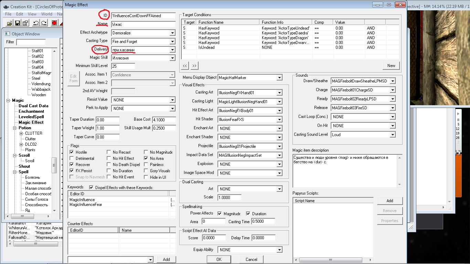Screen dimensions: 470x264
Task: Toggle the Gory Visuals checkbox
Action: click(x=146, y=171)
